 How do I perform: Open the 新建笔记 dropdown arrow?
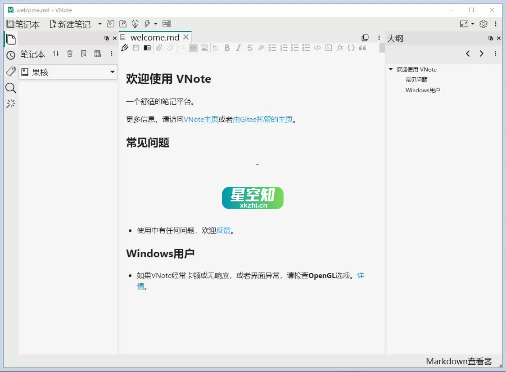point(100,23)
